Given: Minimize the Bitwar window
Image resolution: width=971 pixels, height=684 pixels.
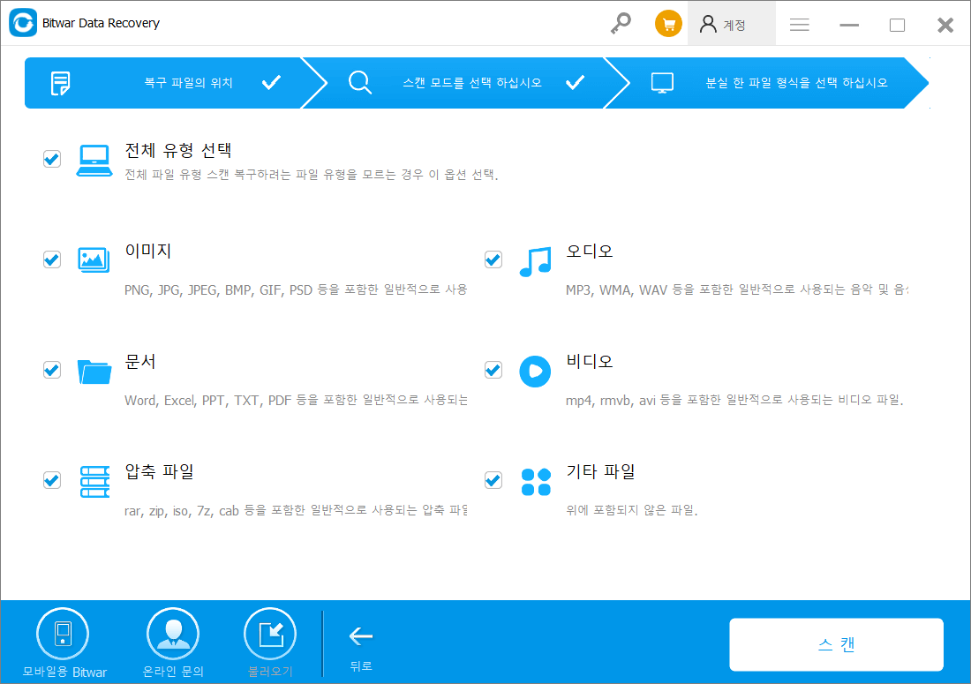Looking at the screenshot, I should click(x=849, y=25).
